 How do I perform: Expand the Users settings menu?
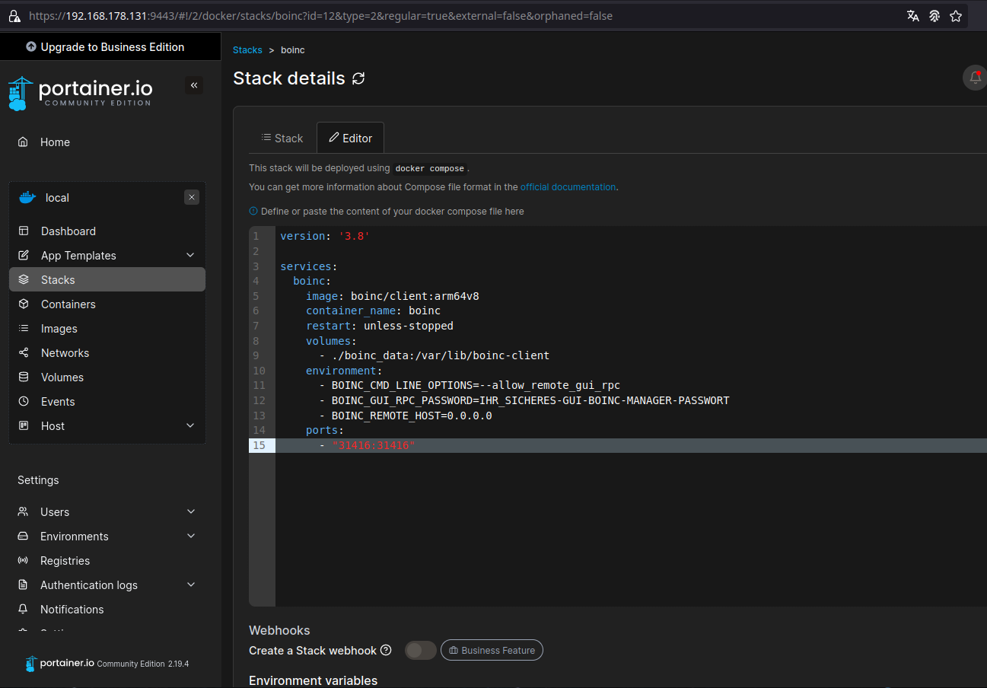click(x=190, y=512)
